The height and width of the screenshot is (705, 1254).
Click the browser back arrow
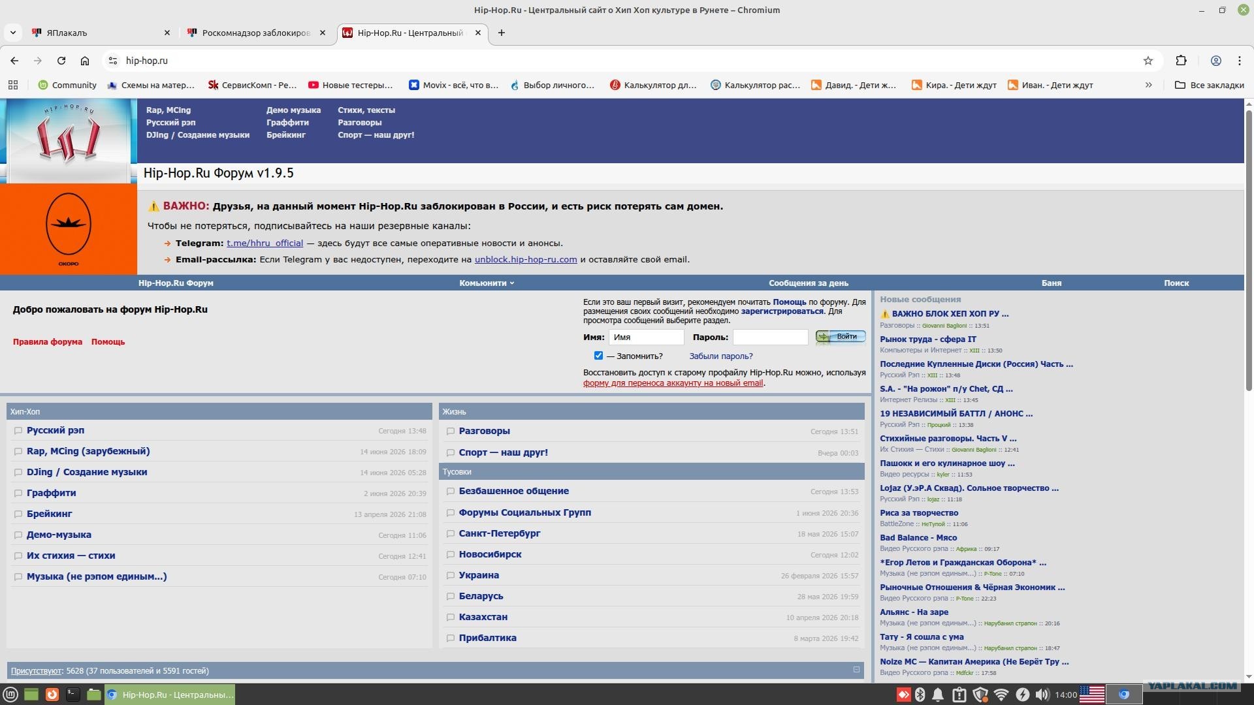[14, 61]
